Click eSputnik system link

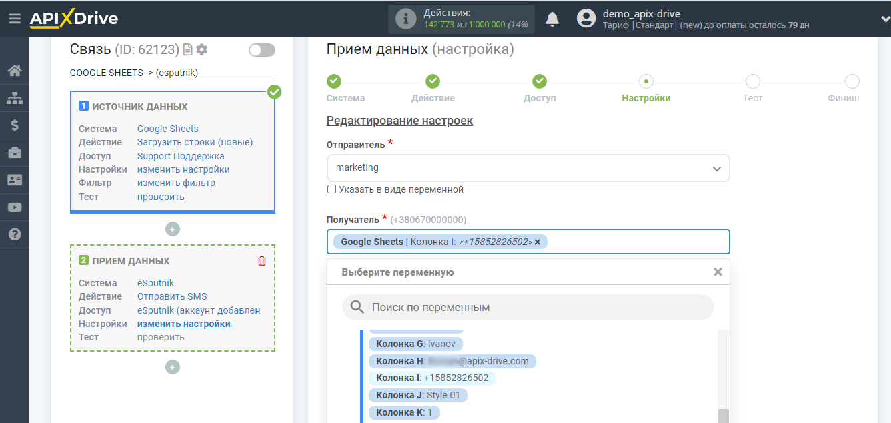coord(155,283)
